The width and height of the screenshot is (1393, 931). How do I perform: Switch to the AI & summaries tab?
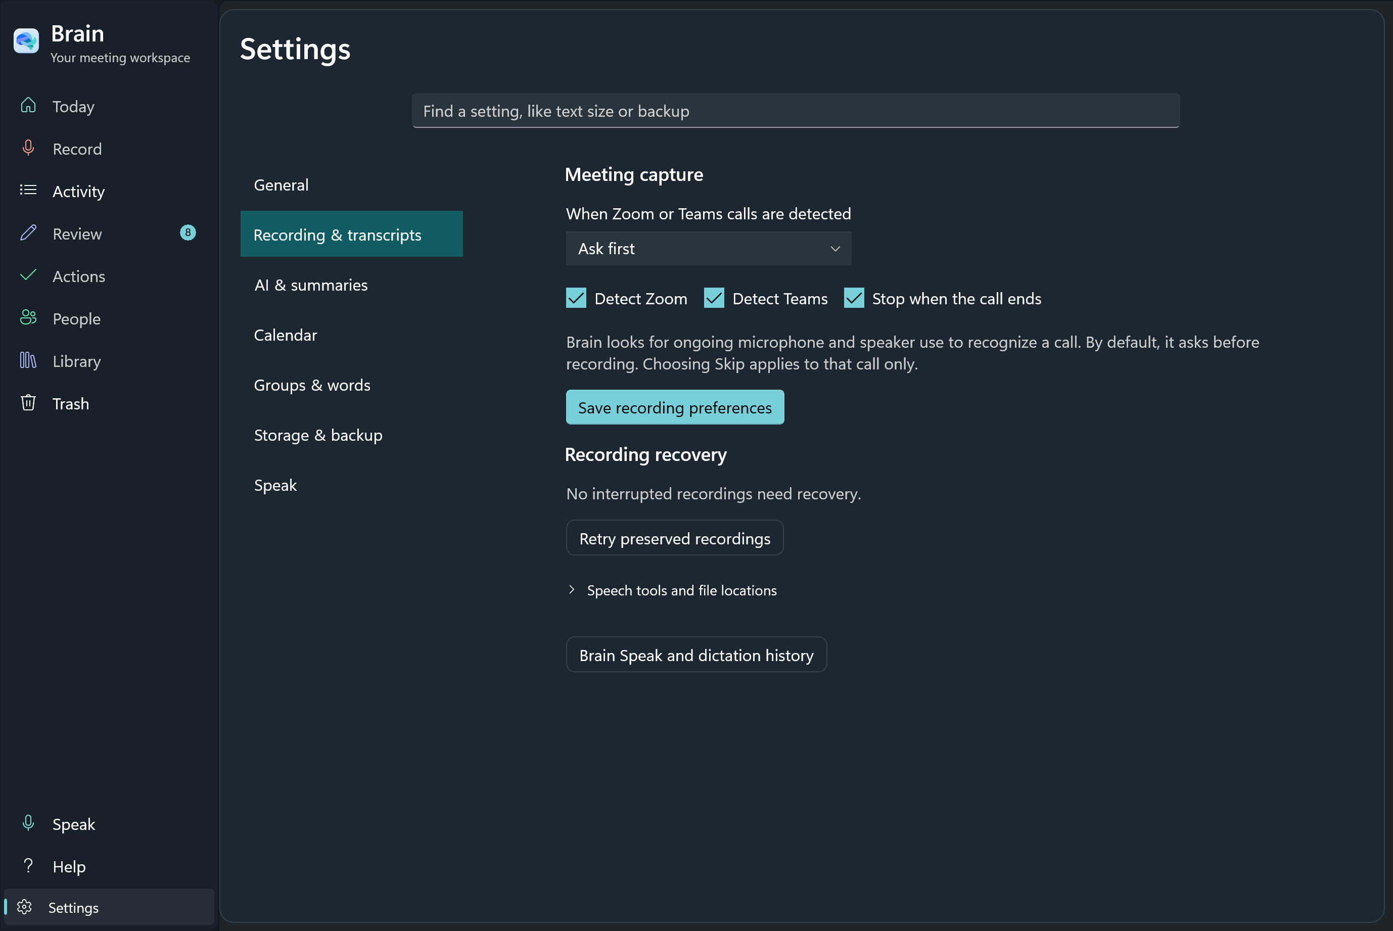point(351,285)
